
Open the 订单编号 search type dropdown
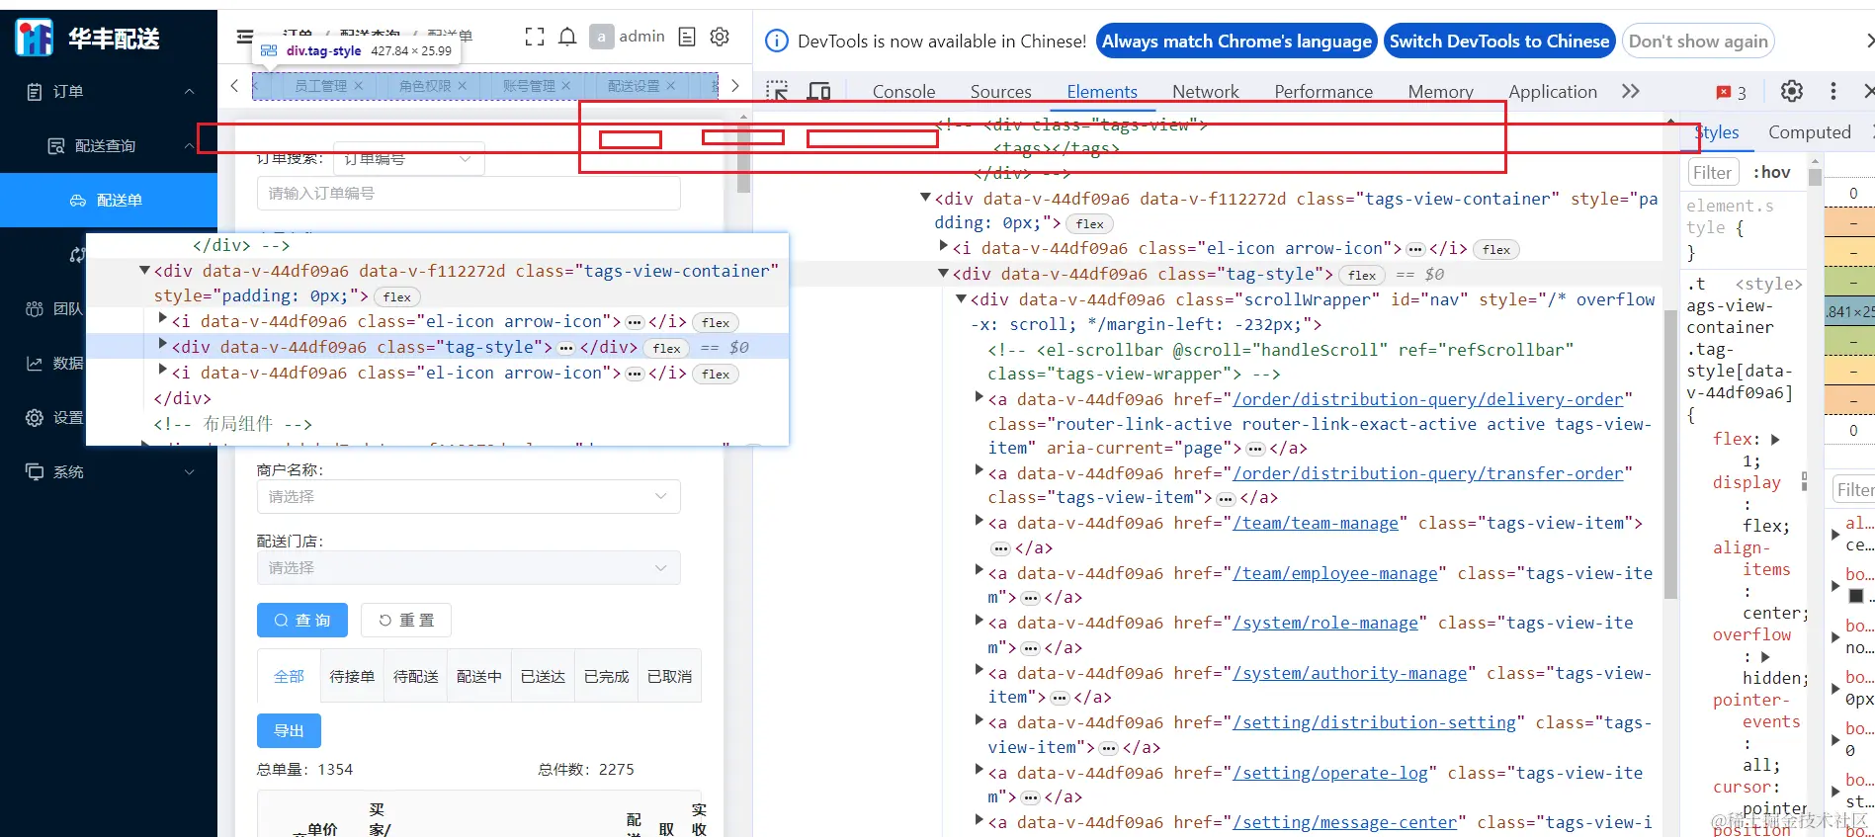click(x=409, y=158)
